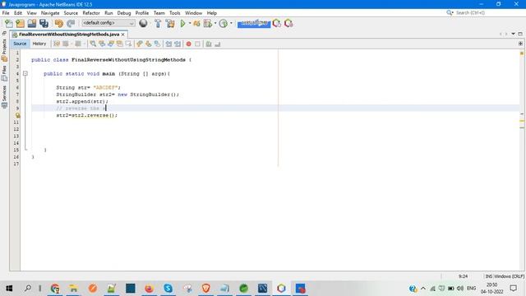This screenshot has height=296, width=526.
Task: Click the hint lightbulb on line 10
Action: click(x=17, y=115)
